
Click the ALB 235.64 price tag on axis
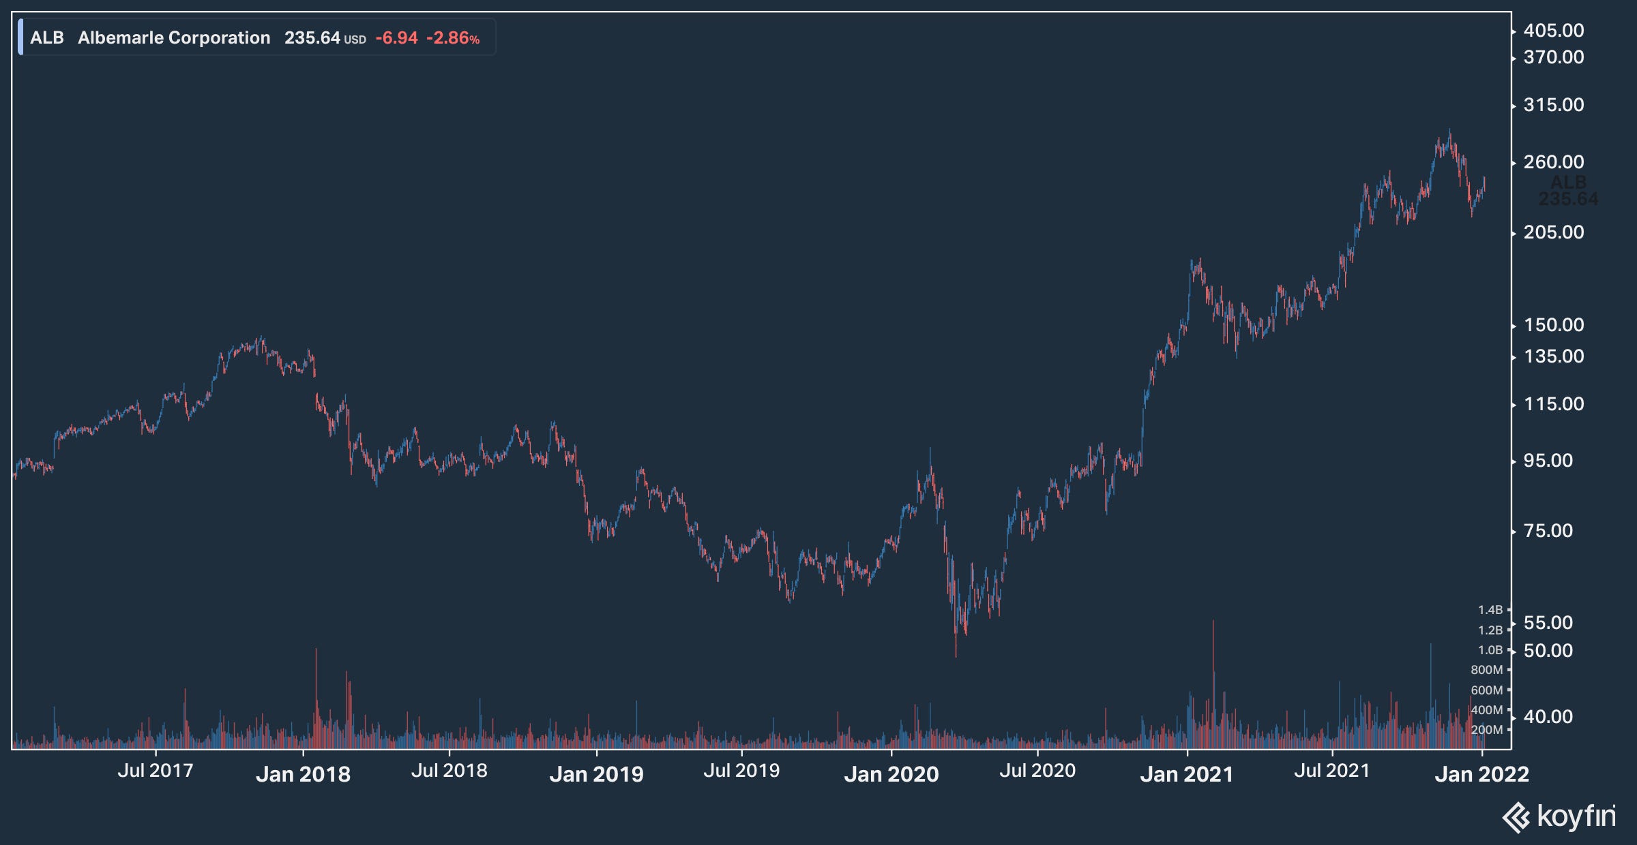tap(1568, 191)
